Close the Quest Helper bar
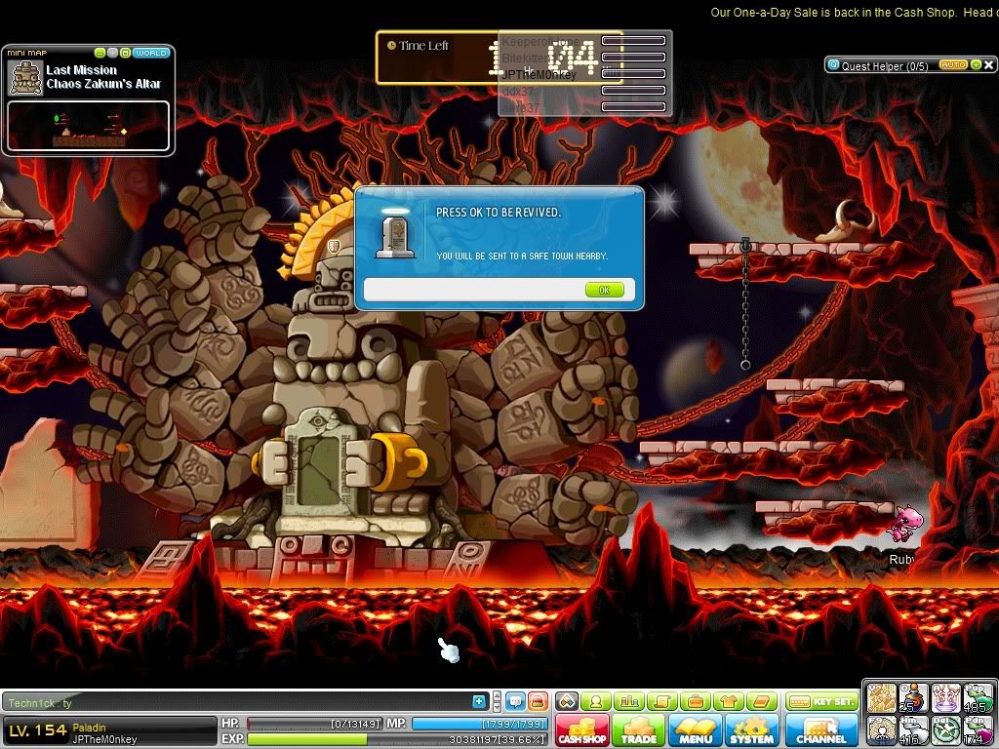The width and height of the screenshot is (999, 749). click(989, 65)
